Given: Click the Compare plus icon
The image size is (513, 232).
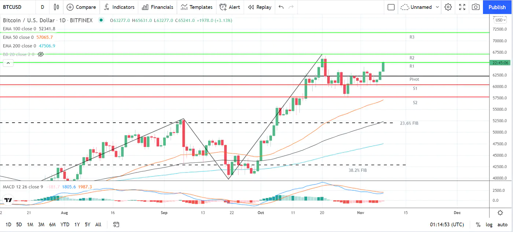Looking at the screenshot, I should pyautogui.click(x=70, y=7).
